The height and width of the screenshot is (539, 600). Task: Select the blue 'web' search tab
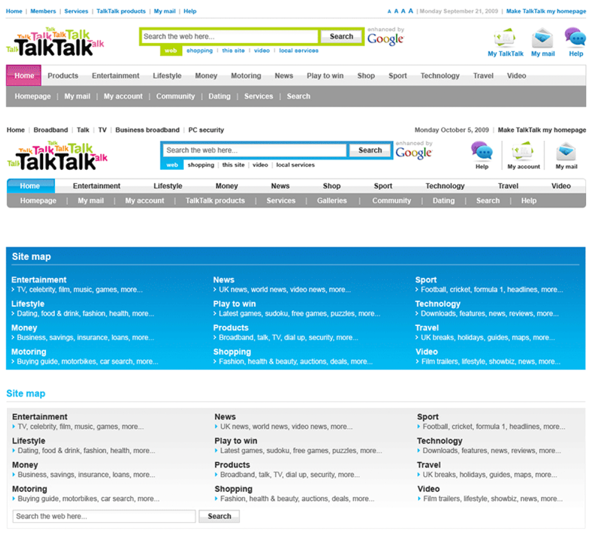coord(172,165)
